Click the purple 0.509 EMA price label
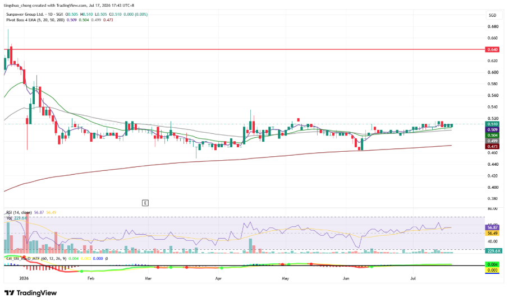This screenshot has height=303, width=509. click(492, 129)
